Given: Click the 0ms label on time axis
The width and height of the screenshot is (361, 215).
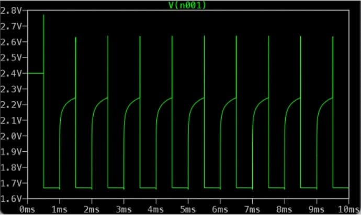Looking at the screenshot, I should (x=27, y=208).
